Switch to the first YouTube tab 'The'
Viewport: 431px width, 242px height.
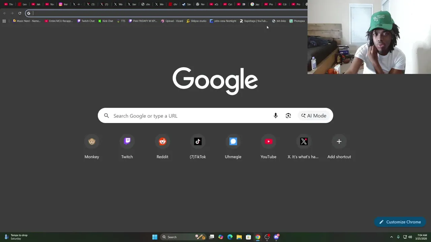[8, 4]
